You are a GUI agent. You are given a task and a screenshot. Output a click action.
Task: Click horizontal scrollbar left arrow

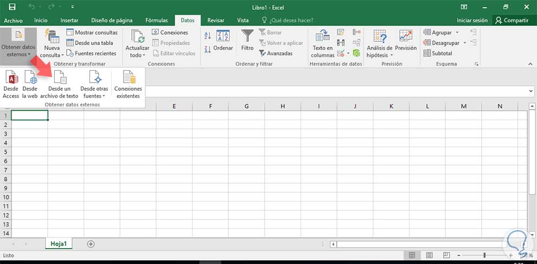tap(333, 244)
